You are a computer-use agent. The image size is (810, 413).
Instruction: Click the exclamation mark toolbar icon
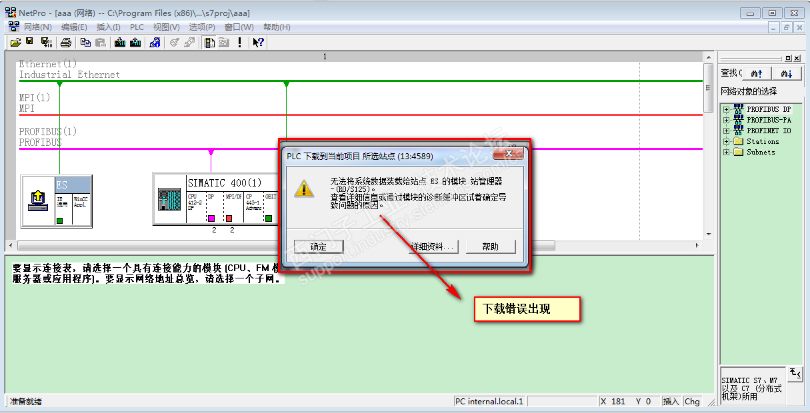[239, 42]
